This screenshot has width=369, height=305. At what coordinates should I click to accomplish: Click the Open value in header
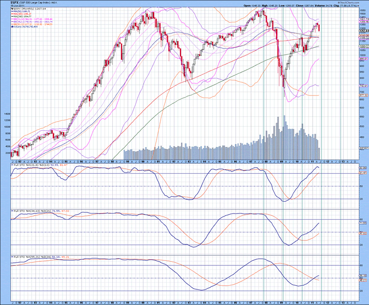(256, 6)
